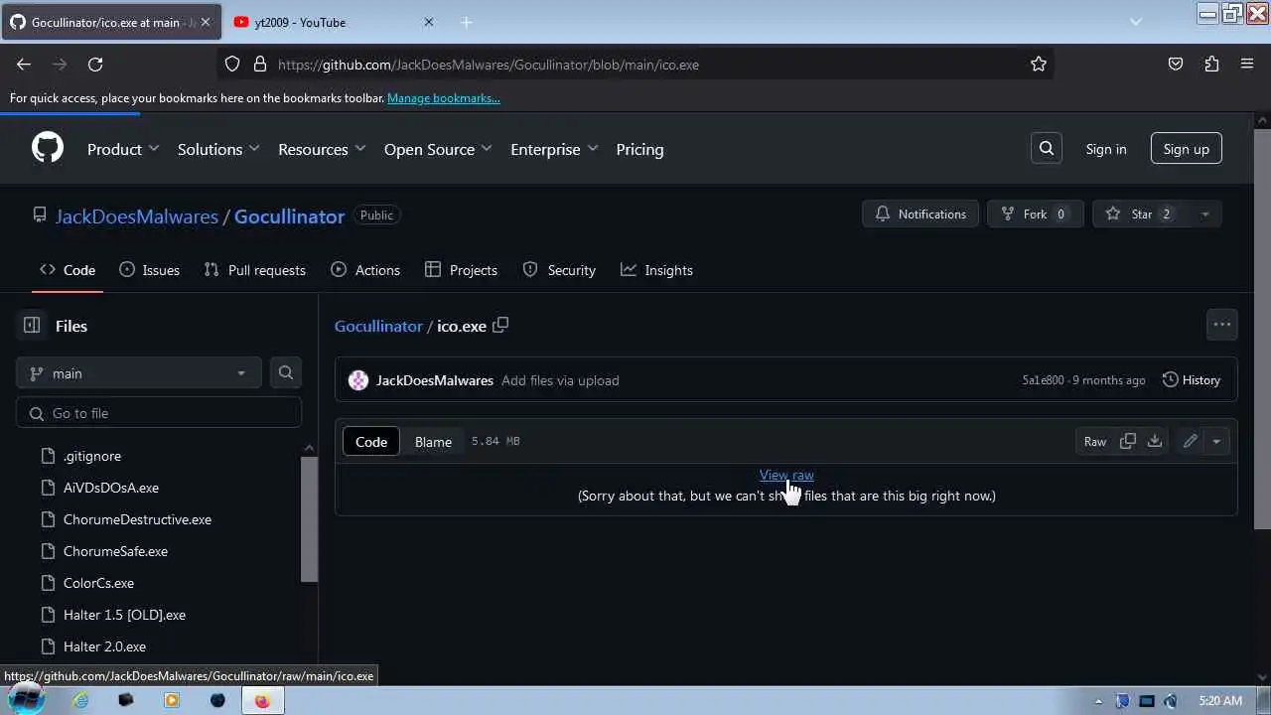Screen dimensions: 1271x715
Task: Click the shield tracking protection icon
Action: (232, 65)
